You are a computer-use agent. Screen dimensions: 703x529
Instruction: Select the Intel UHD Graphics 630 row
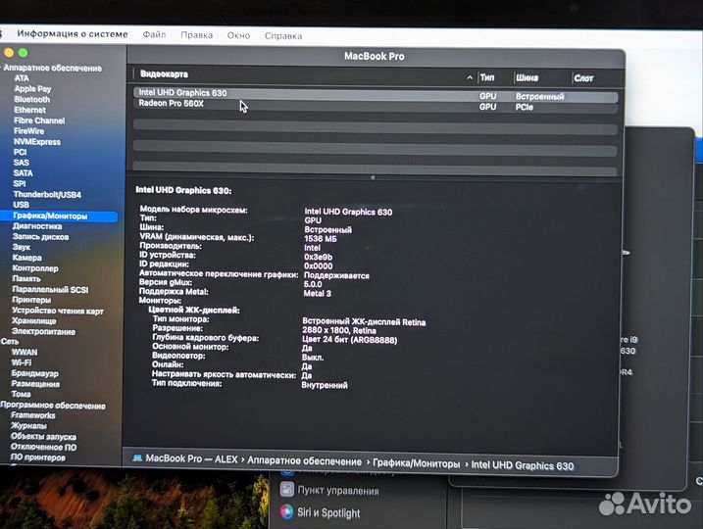click(x=376, y=94)
